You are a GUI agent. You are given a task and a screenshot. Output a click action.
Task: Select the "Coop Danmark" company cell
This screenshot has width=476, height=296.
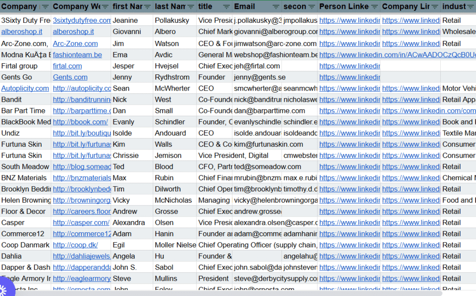(26, 245)
